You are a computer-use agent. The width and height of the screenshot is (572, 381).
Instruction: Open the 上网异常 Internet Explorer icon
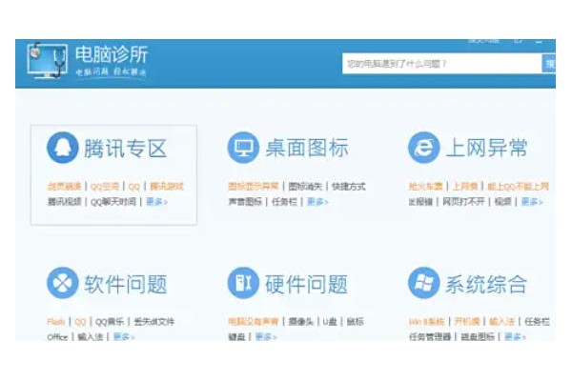coord(423,148)
